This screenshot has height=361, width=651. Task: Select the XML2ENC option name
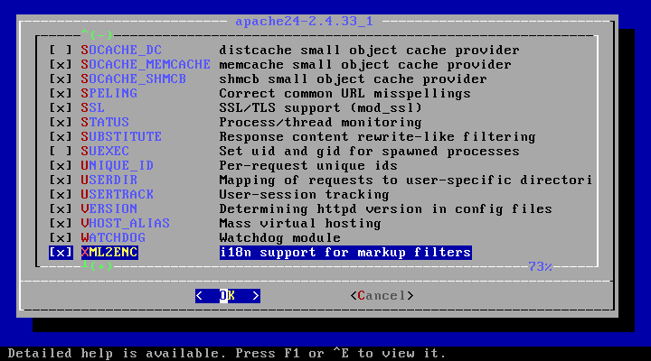point(109,253)
